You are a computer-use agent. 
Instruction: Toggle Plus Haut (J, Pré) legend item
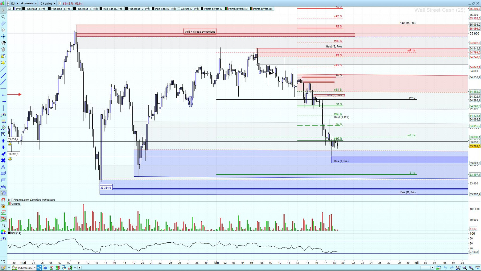(34, 9)
